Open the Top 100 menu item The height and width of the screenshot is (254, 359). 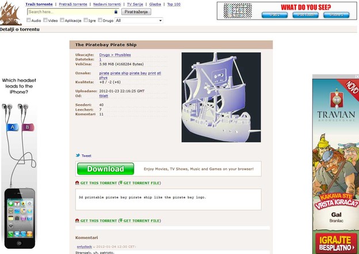point(174,4)
